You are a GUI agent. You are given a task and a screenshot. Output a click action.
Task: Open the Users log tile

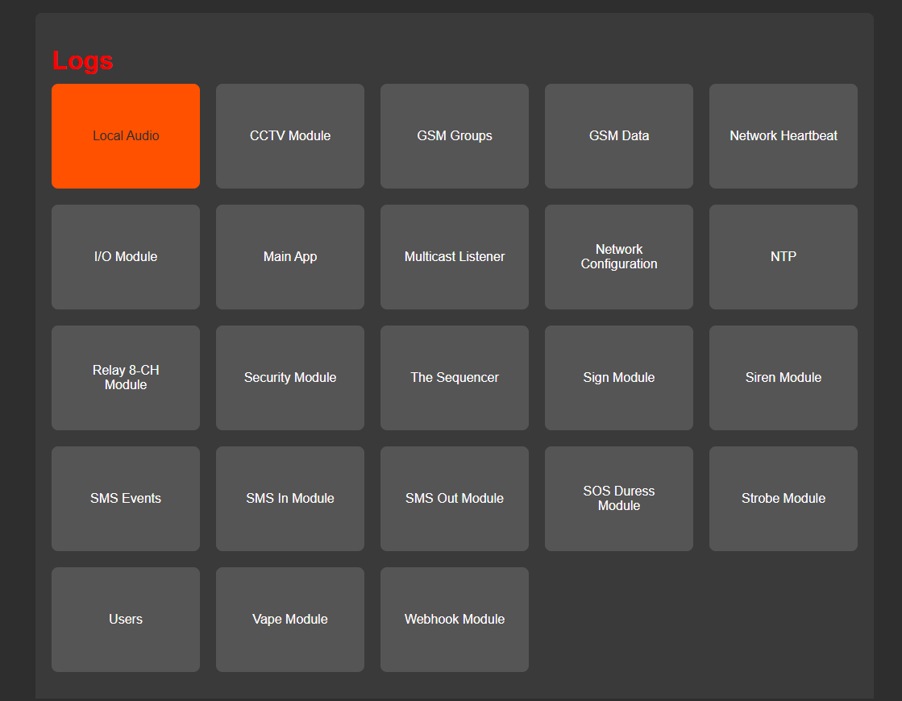126,620
